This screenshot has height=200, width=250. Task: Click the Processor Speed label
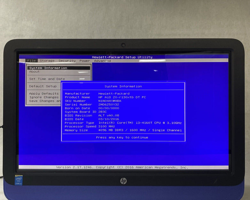(81, 127)
